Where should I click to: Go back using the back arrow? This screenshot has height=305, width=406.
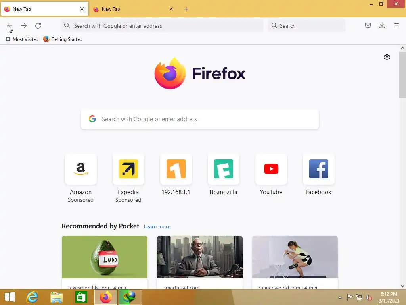pos(10,26)
